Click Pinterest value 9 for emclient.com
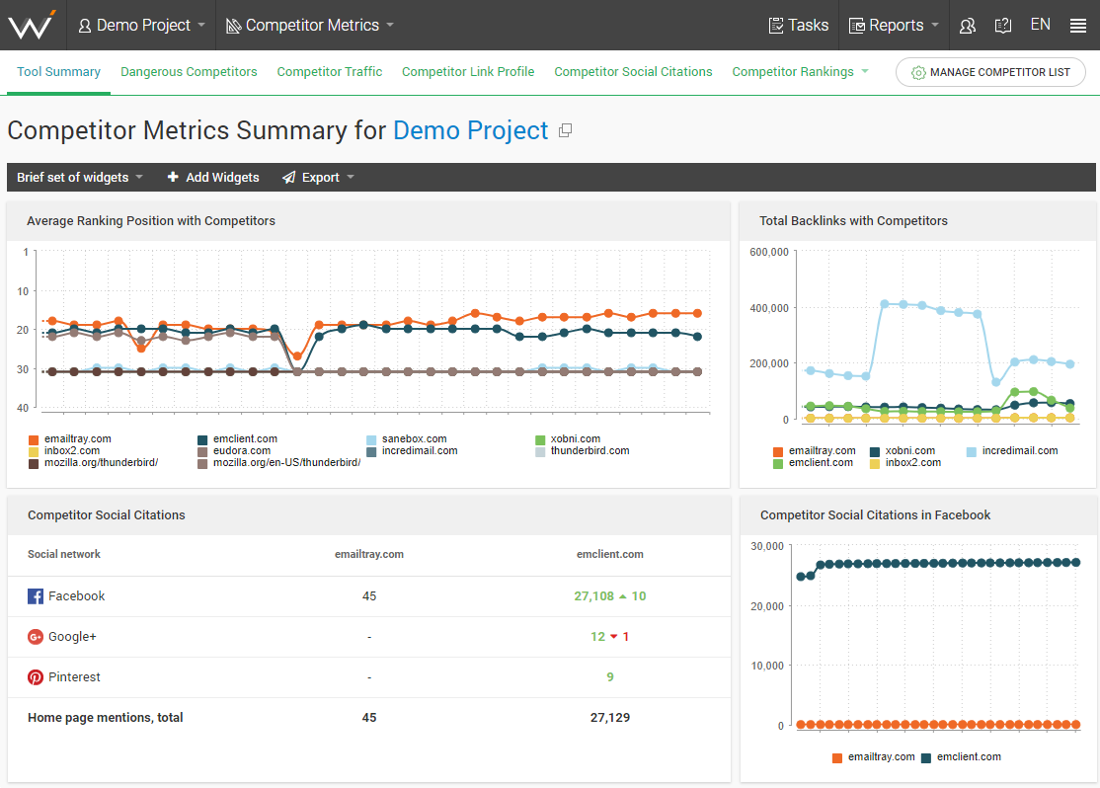Image resolution: width=1100 pixels, height=788 pixels. pyautogui.click(x=610, y=677)
